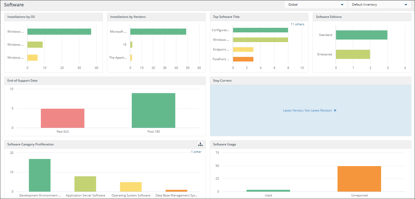Select the Post 180 green bar
Viewport: 415px width, 199px height.
click(x=153, y=110)
